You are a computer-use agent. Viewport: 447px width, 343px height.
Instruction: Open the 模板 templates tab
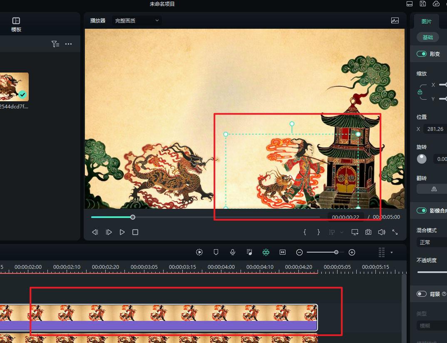click(x=16, y=24)
